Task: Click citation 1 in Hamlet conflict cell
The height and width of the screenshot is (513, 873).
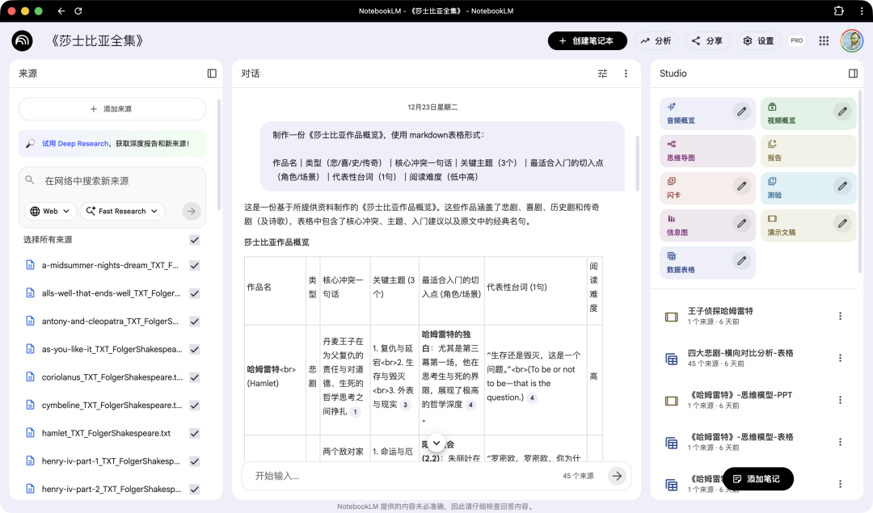Action: click(x=355, y=412)
